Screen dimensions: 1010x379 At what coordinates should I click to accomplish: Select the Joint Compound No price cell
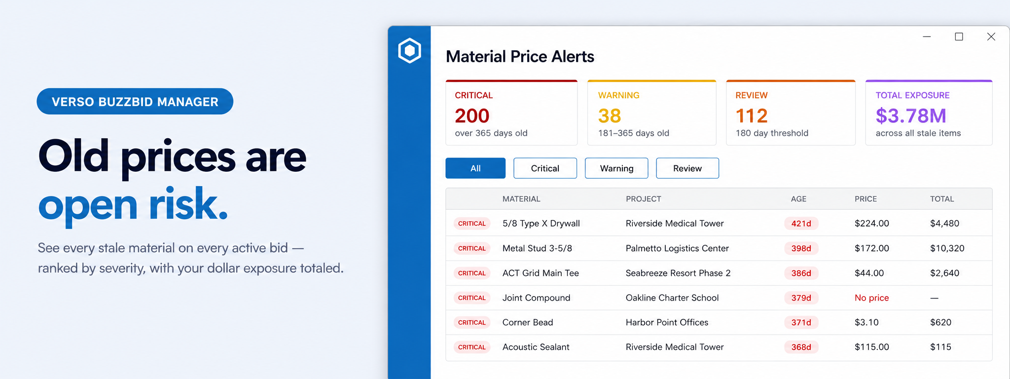tap(871, 298)
